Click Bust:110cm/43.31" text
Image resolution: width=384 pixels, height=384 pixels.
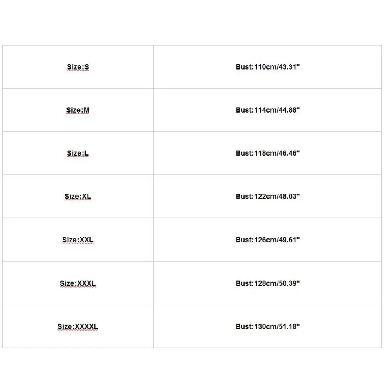pyautogui.click(x=268, y=67)
